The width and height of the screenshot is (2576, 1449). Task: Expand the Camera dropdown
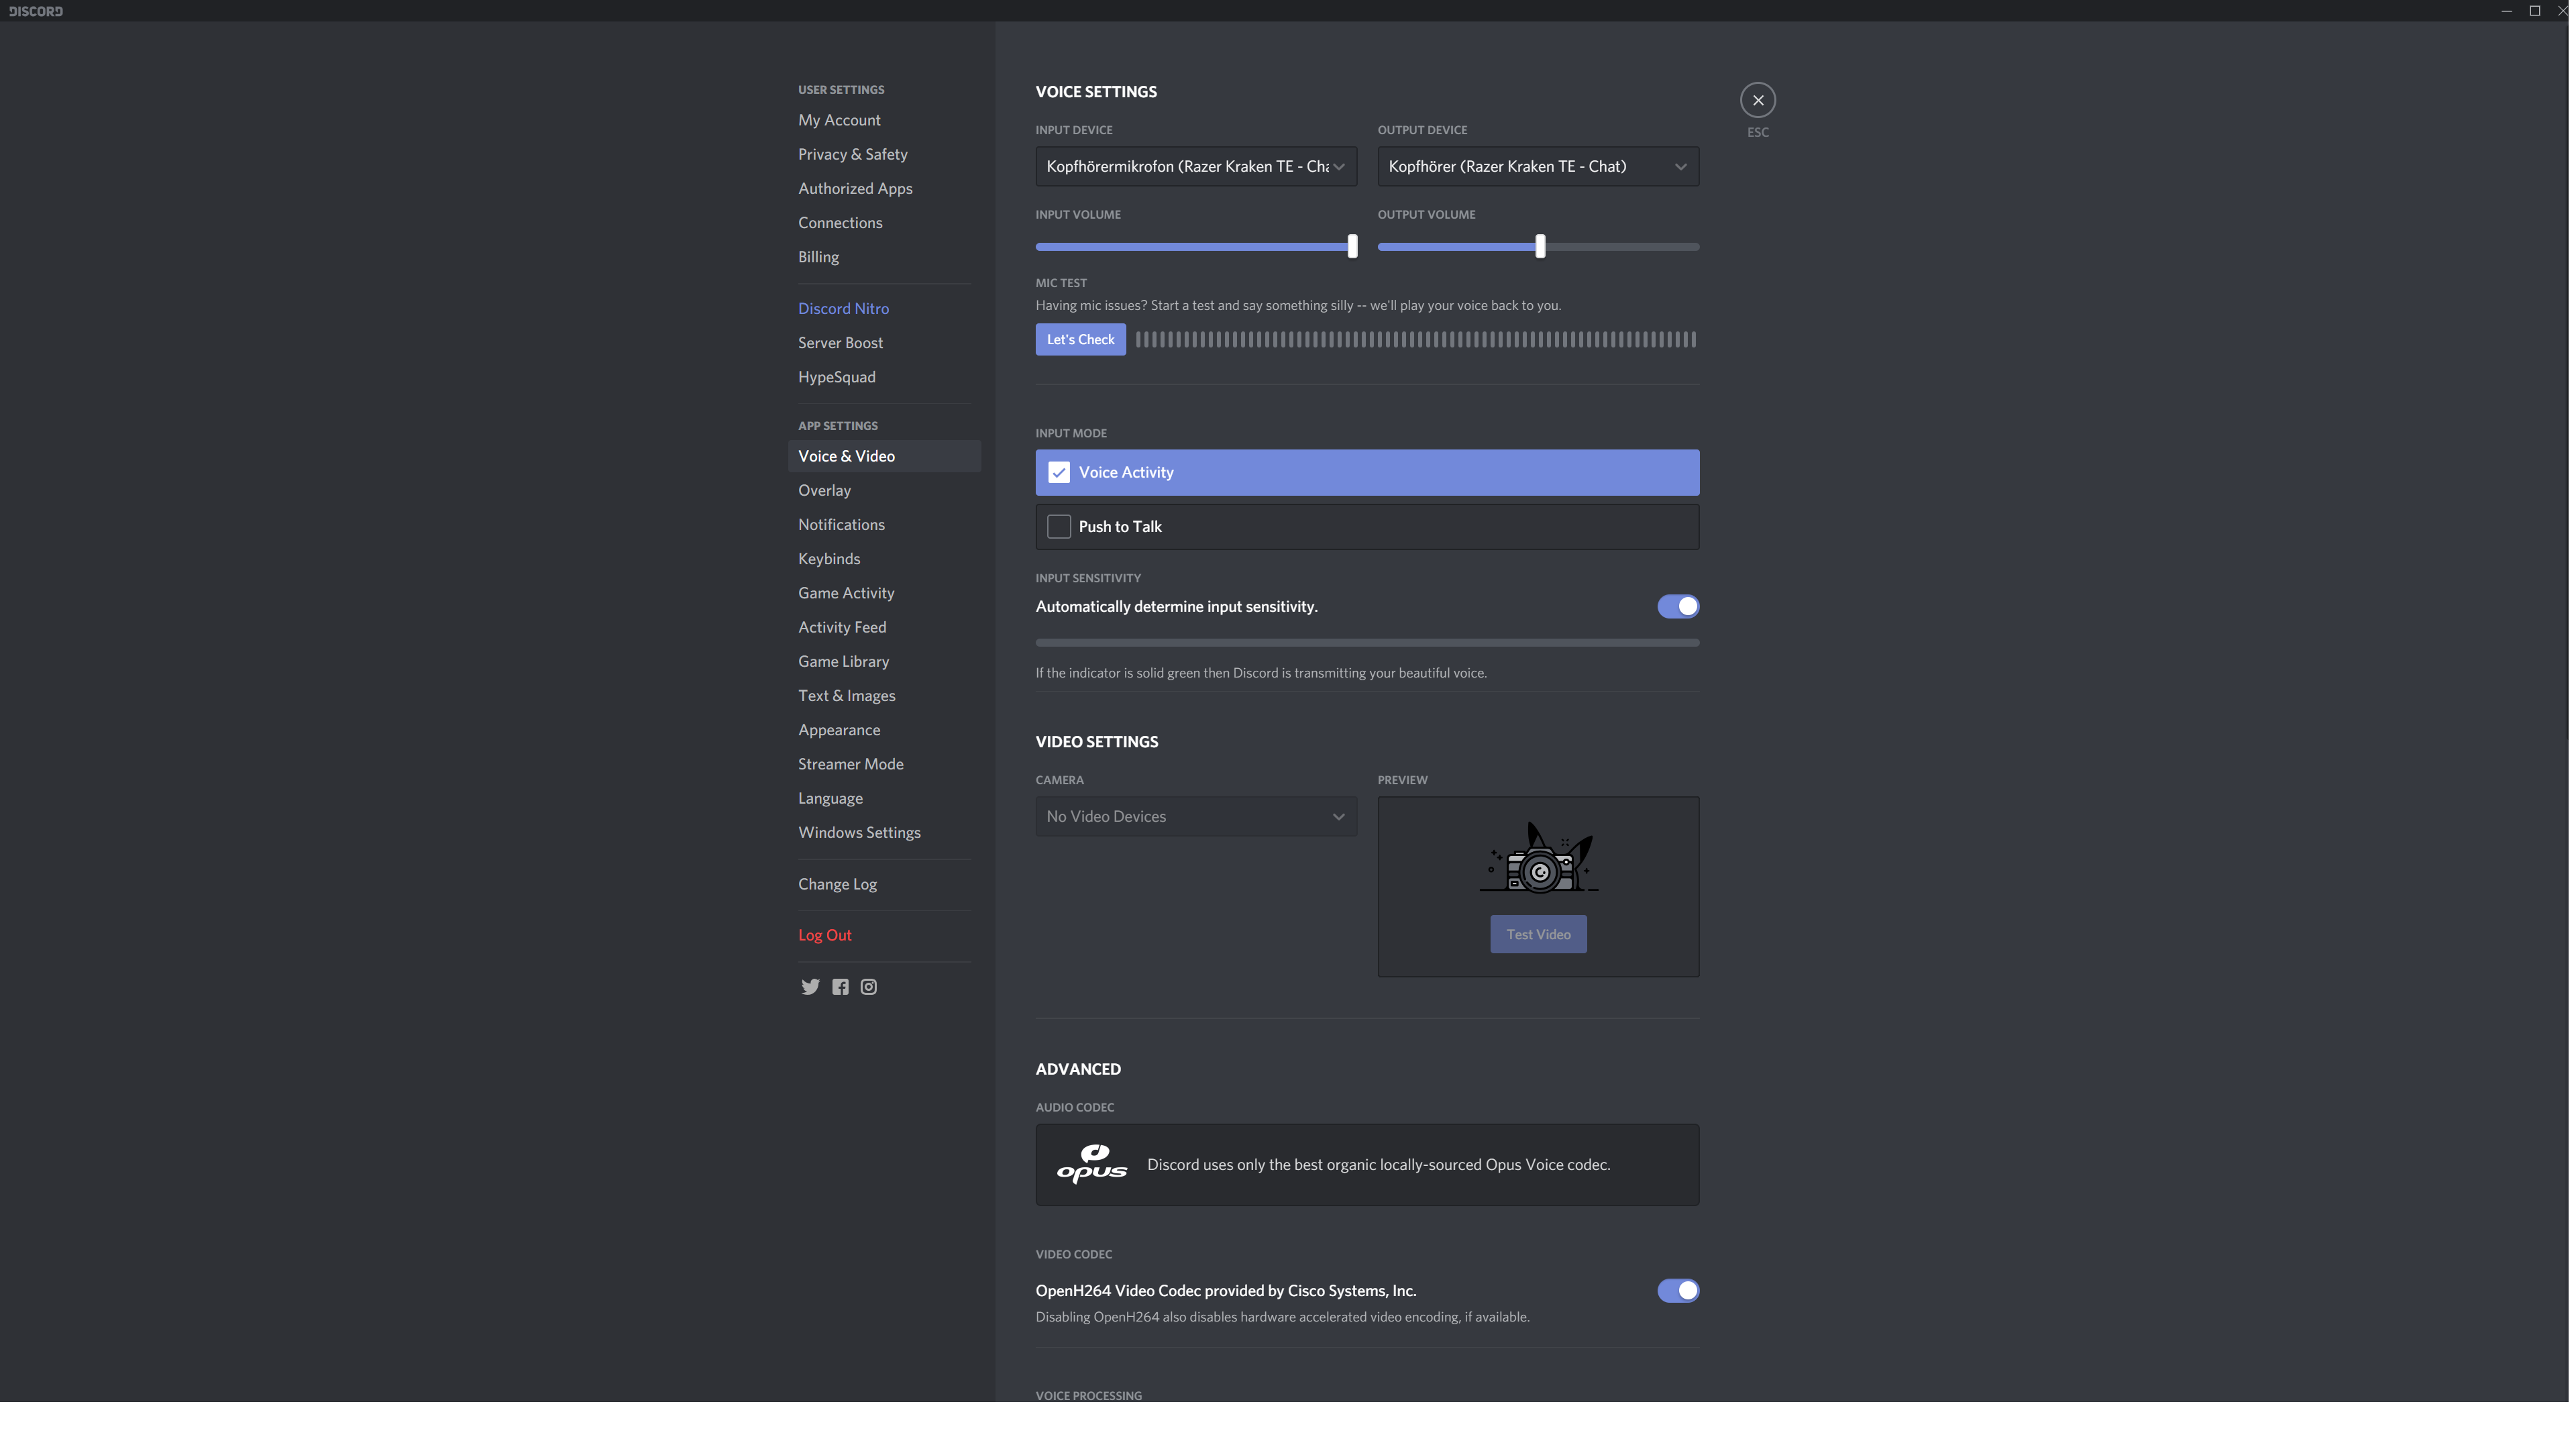tap(1196, 816)
